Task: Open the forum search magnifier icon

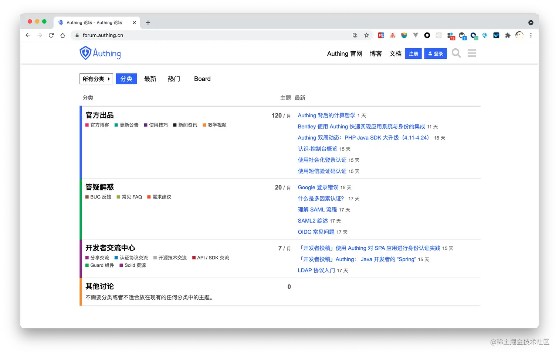Action: click(456, 54)
